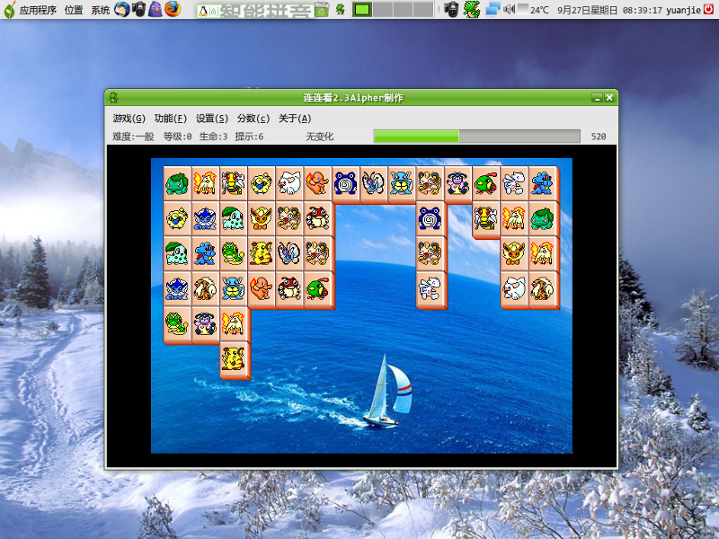Open the 设置(S) menu
The image size is (719, 539).
212,119
